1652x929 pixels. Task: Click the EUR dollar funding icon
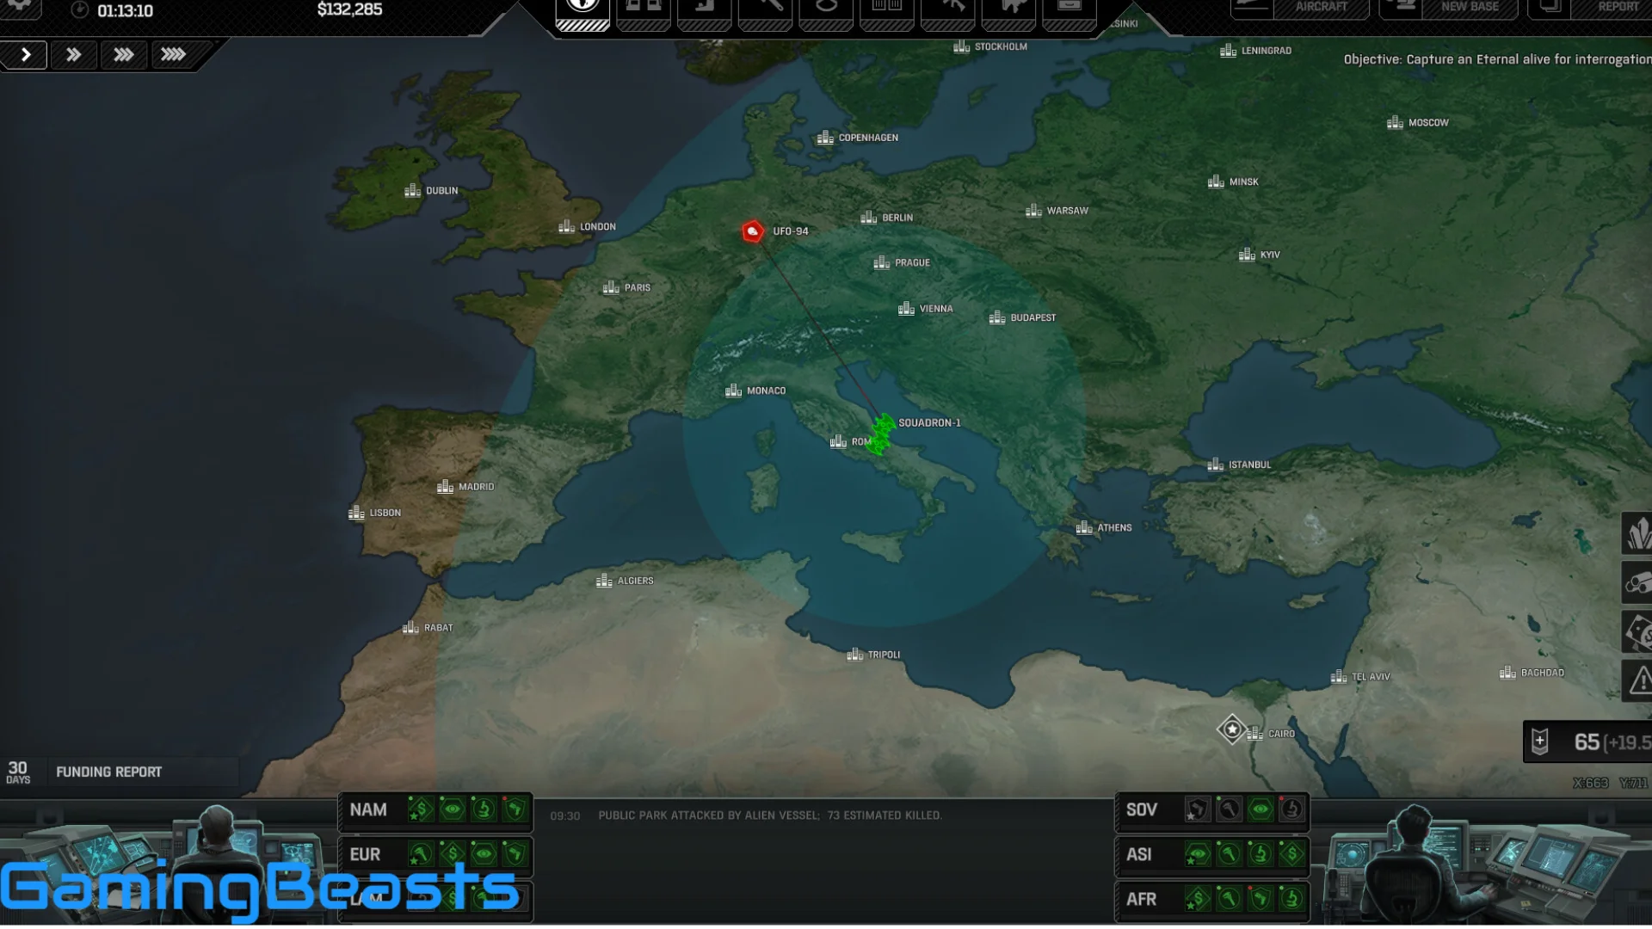coord(453,854)
